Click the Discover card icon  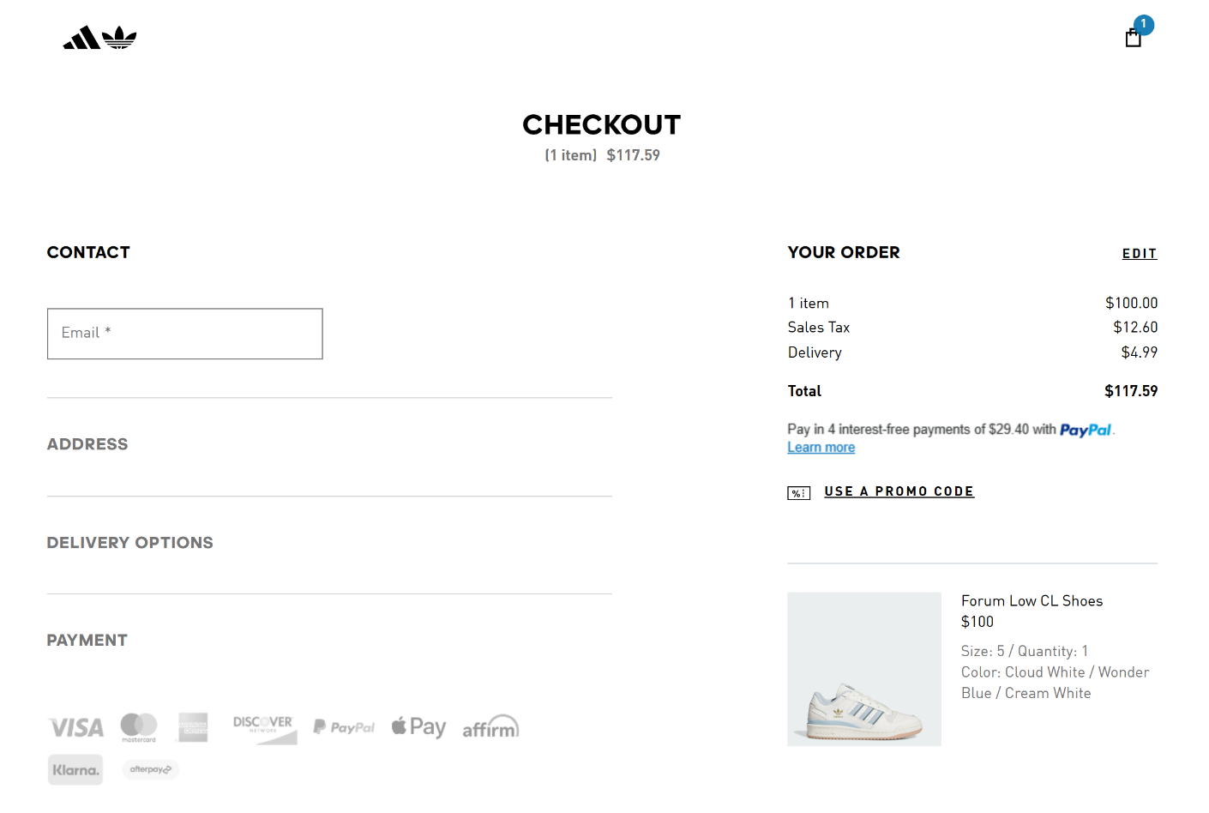[264, 728]
